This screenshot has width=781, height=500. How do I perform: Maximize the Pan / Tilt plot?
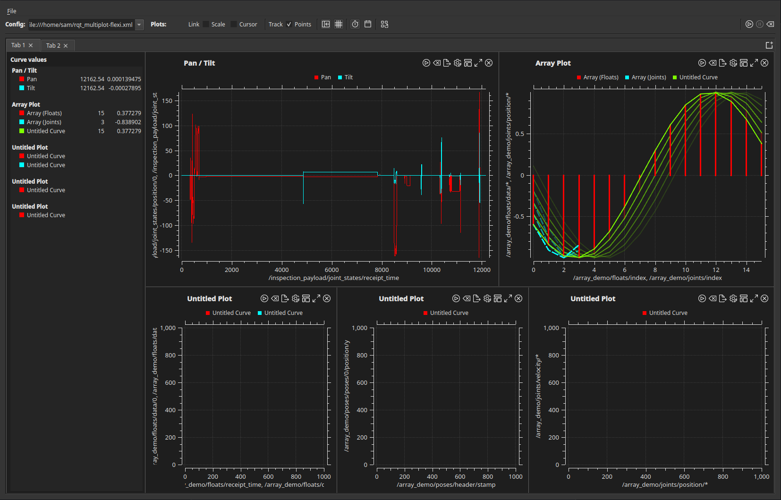click(x=478, y=63)
